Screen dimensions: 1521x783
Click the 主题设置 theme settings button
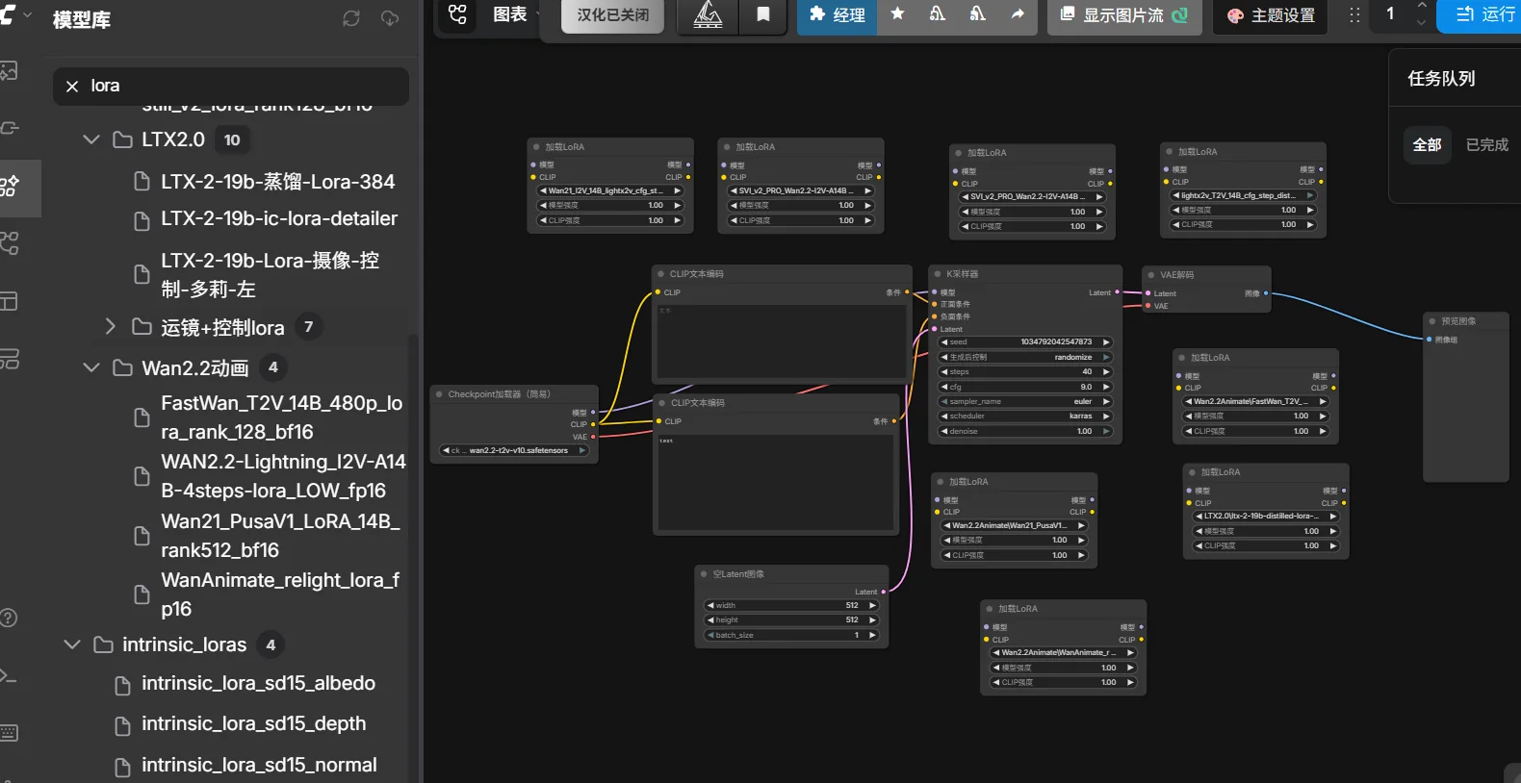tap(1271, 14)
